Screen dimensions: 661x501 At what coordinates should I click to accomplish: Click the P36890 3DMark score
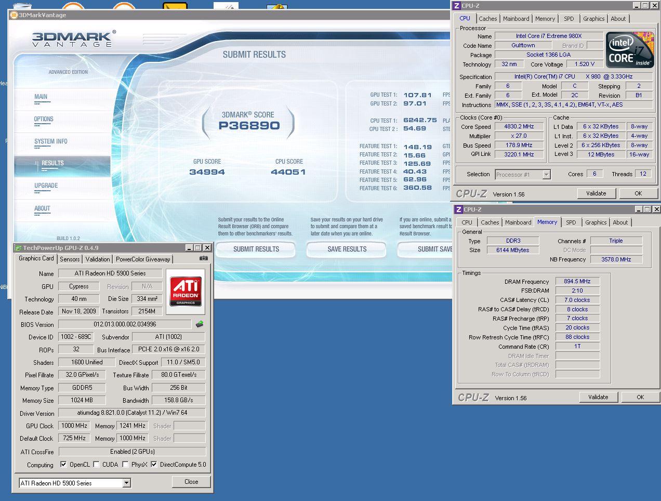pyautogui.click(x=249, y=126)
